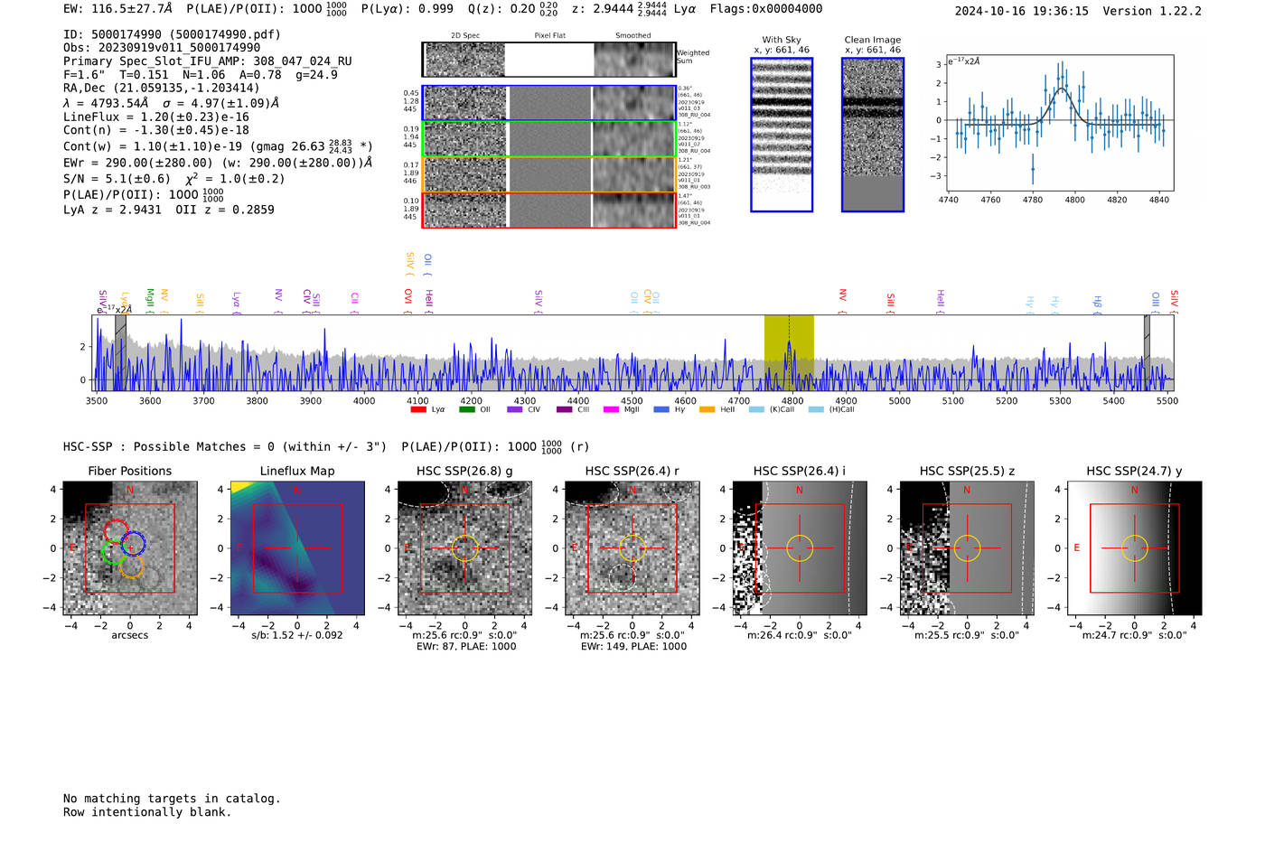Image resolution: width=1265 pixels, height=861 pixels.
Task: Click the ID: 5000174990 text line
Action: (x=172, y=34)
